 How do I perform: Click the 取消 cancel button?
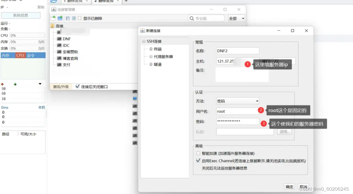click(303, 186)
